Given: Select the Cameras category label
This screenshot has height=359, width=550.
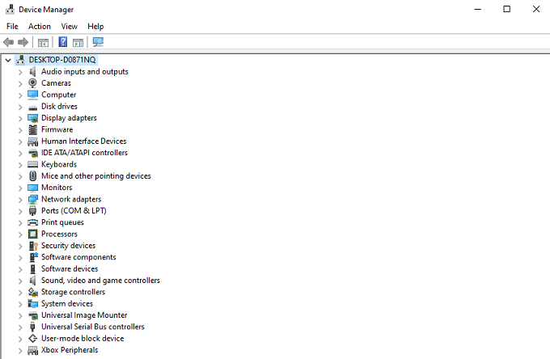Looking at the screenshot, I should click(x=56, y=83).
